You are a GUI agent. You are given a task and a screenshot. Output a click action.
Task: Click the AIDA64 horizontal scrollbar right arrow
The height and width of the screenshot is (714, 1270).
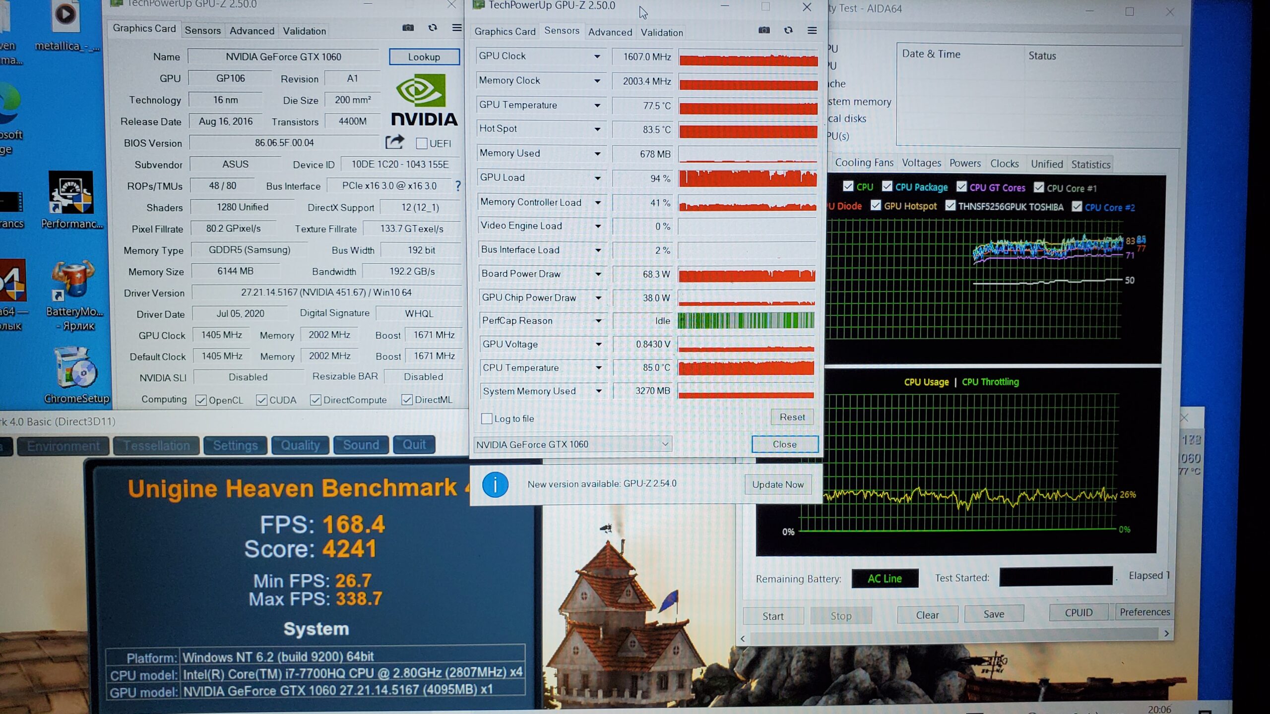click(1166, 634)
